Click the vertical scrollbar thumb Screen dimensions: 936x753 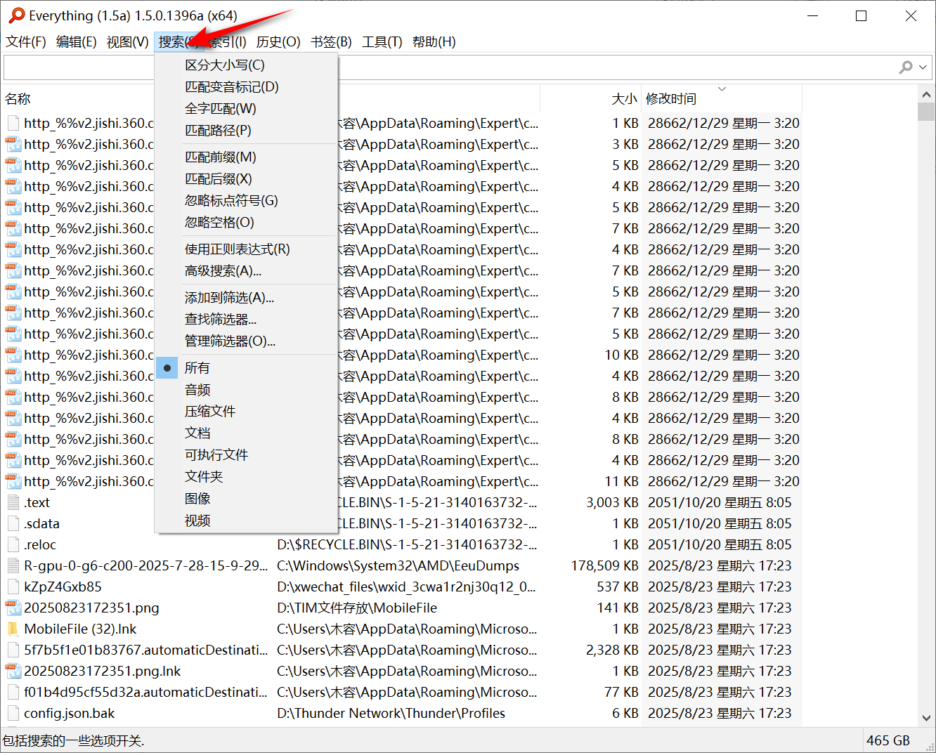(926, 112)
